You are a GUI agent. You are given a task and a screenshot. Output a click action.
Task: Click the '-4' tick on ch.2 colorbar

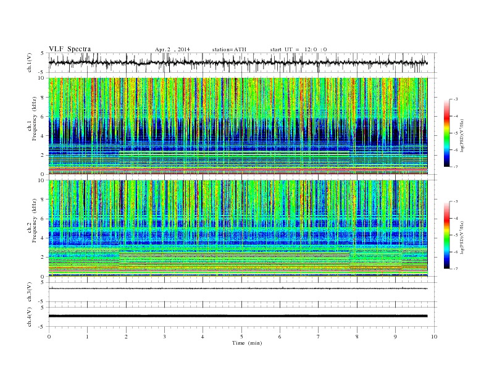pos(456,218)
